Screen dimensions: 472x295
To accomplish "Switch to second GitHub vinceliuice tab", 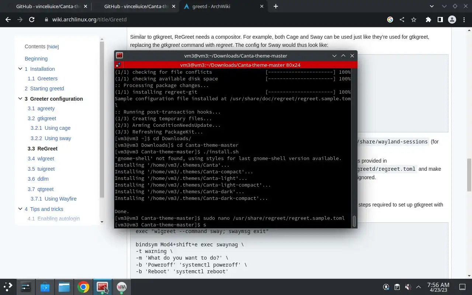I will pos(135,6).
